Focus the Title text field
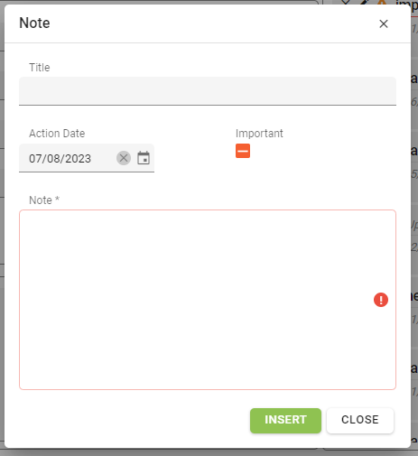 [x=208, y=91]
